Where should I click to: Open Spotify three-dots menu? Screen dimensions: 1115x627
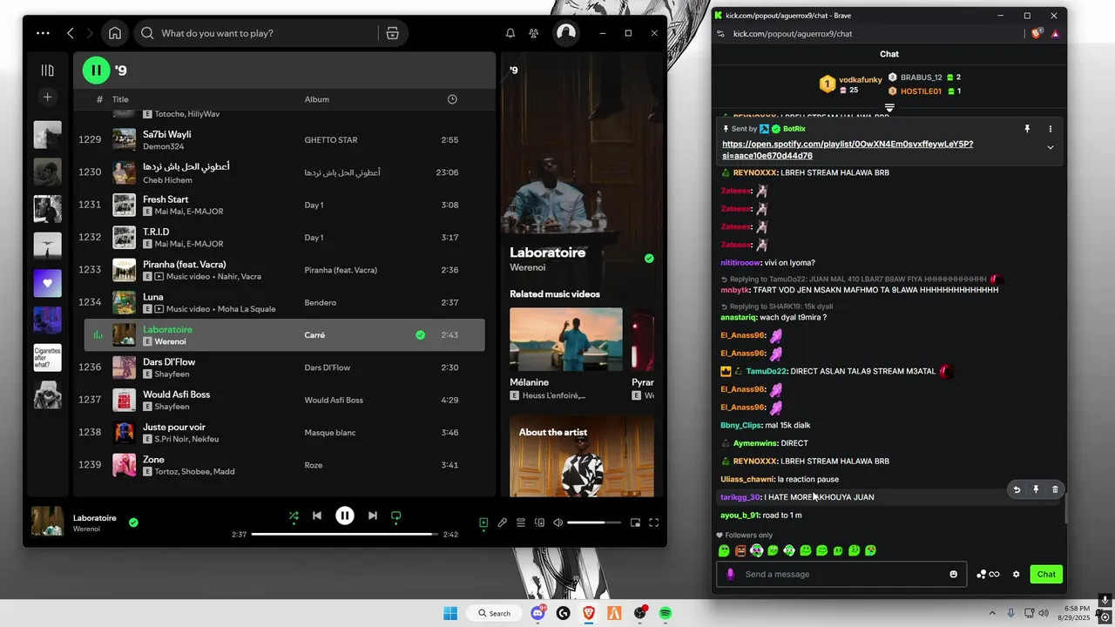click(x=43, y=33)
